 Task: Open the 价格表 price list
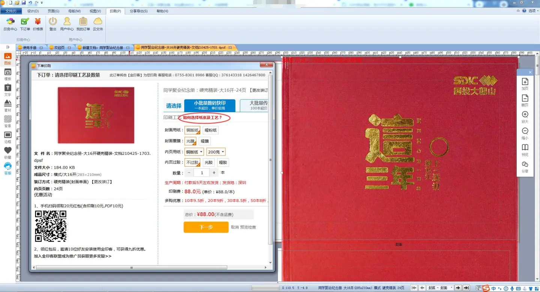pyautogui.click(x=38, y=24)
